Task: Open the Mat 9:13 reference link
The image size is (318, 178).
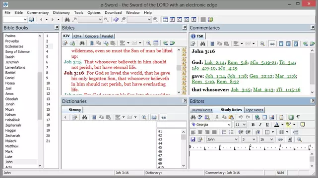Action: 263,89
